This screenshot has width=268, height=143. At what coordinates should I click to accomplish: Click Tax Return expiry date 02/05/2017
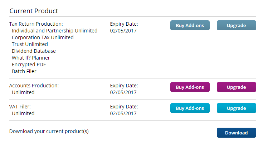tap(123, 31)
